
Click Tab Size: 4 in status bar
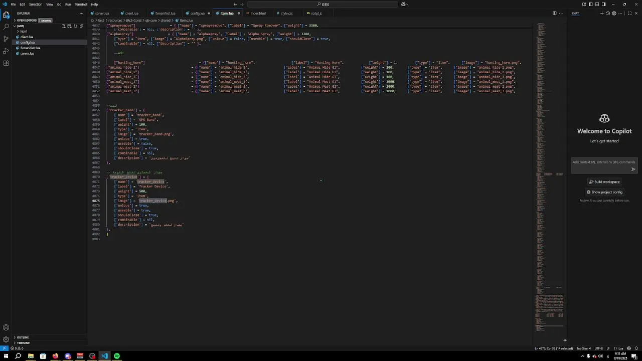pyautogui.click(x=584, y=348)
